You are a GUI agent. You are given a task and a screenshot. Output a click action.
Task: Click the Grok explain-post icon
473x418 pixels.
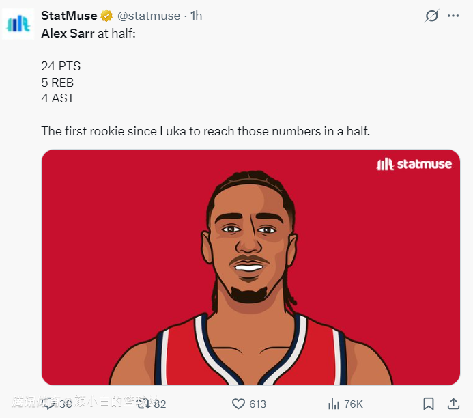pos(431,16)
